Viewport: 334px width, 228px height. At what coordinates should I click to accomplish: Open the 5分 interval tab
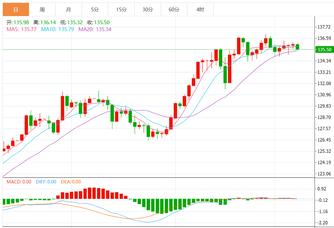[95, 10]
